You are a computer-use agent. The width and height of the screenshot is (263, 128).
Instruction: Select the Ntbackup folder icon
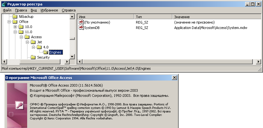15,17
